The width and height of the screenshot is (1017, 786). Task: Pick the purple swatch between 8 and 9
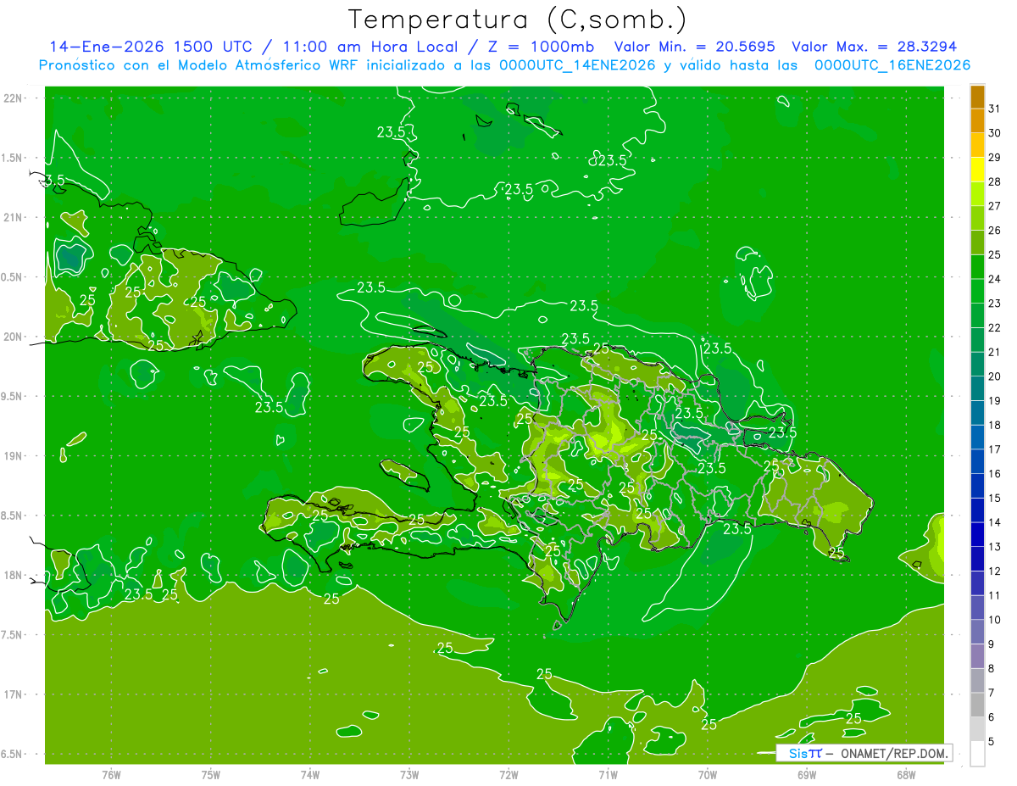977,656
